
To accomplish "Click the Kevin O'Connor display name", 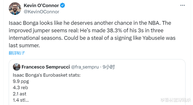I will point(41,5).
